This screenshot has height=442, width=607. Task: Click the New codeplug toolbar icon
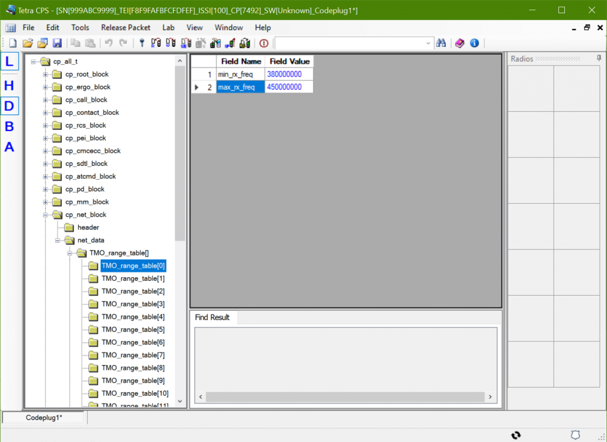(x=12, y=43)
